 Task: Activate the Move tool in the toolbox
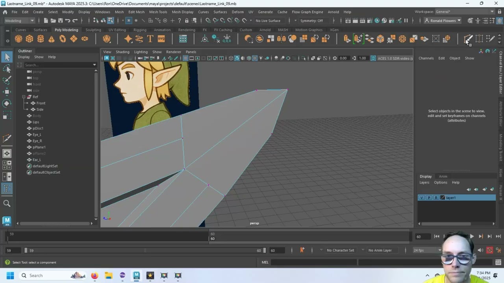point(7,92)
